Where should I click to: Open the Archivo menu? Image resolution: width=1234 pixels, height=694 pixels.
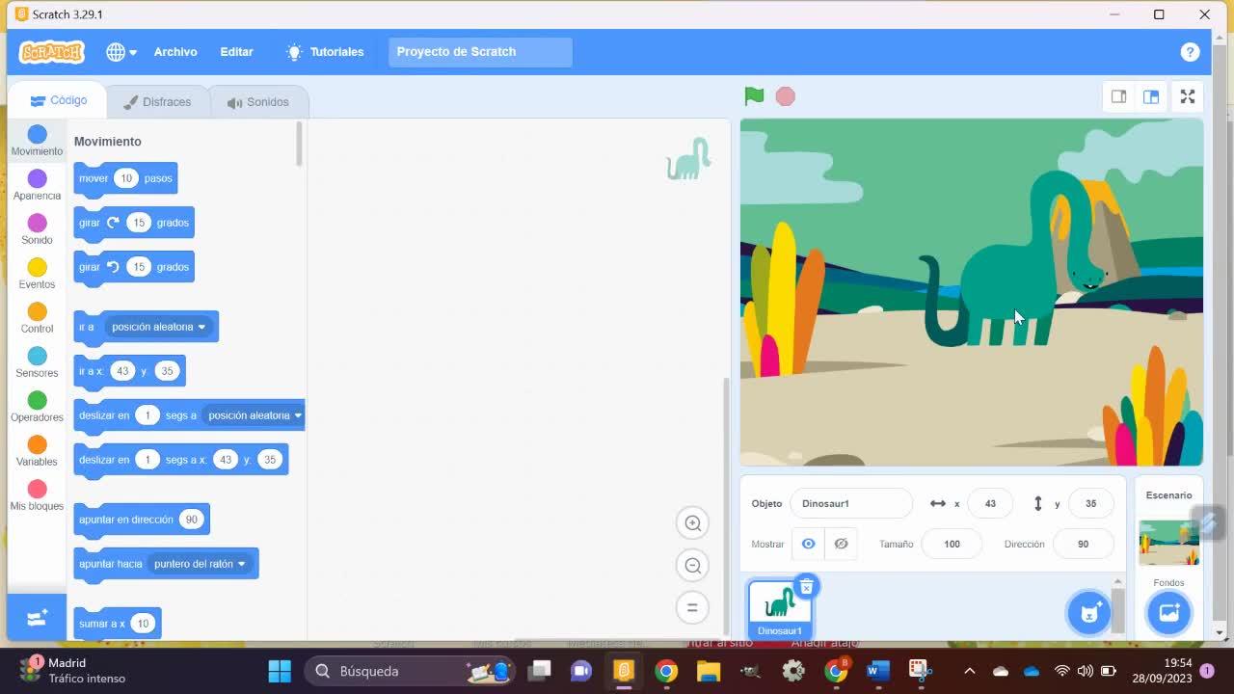175,52
